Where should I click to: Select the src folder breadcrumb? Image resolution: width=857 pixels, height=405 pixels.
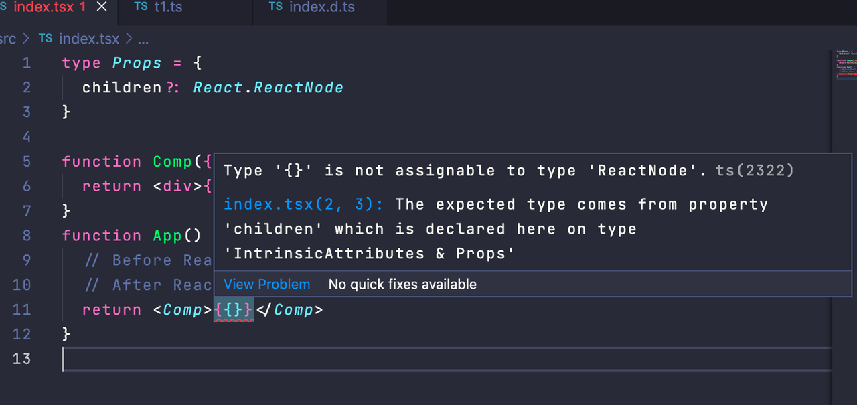click(x=7, y=39)
